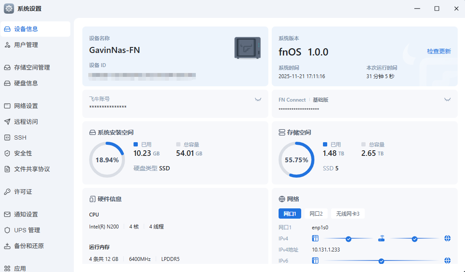
Task: Click the blue 已用 swatch under 系统安装空间
Action: coord(136,144)
